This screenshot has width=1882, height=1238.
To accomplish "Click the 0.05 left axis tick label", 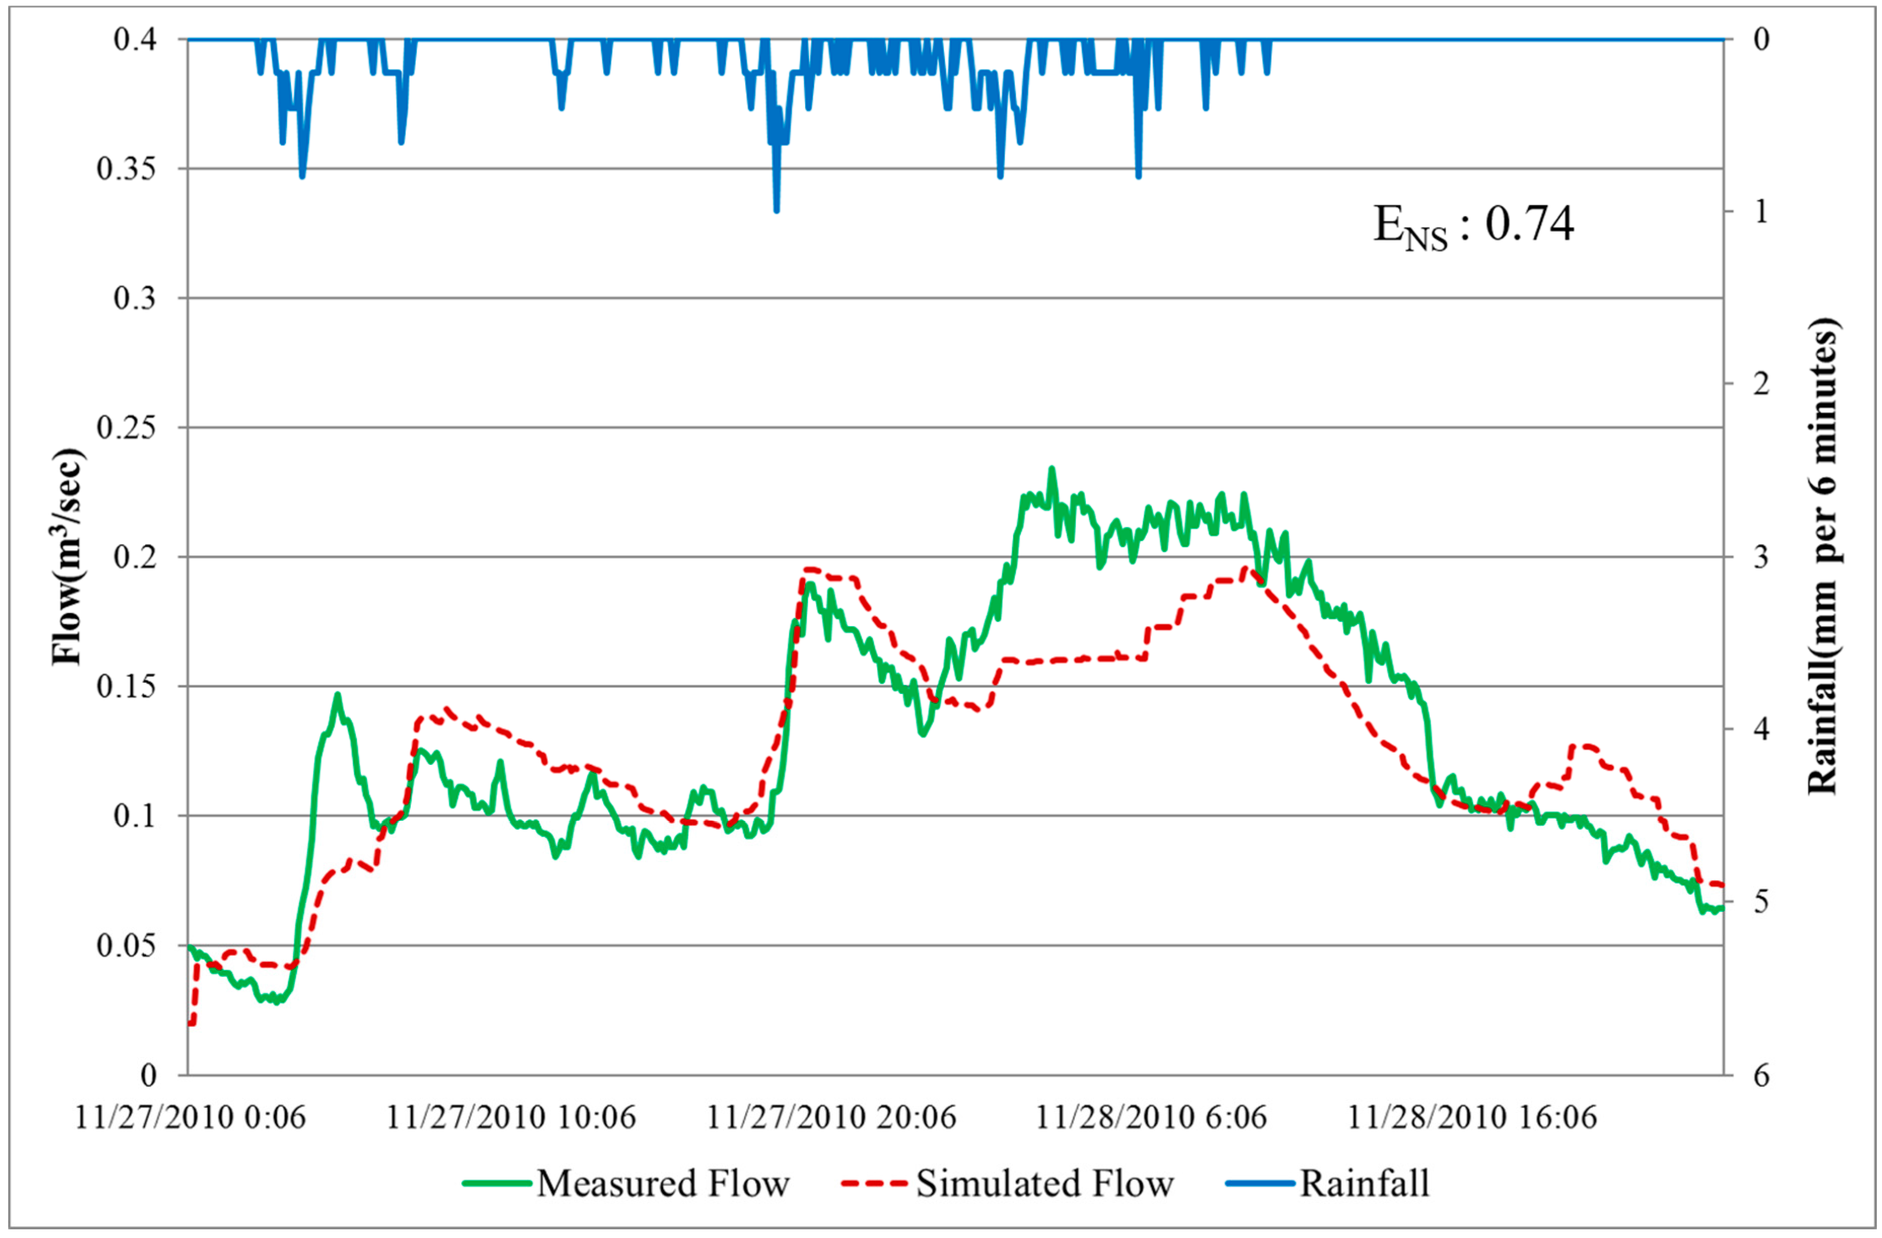I will (126, 945).
